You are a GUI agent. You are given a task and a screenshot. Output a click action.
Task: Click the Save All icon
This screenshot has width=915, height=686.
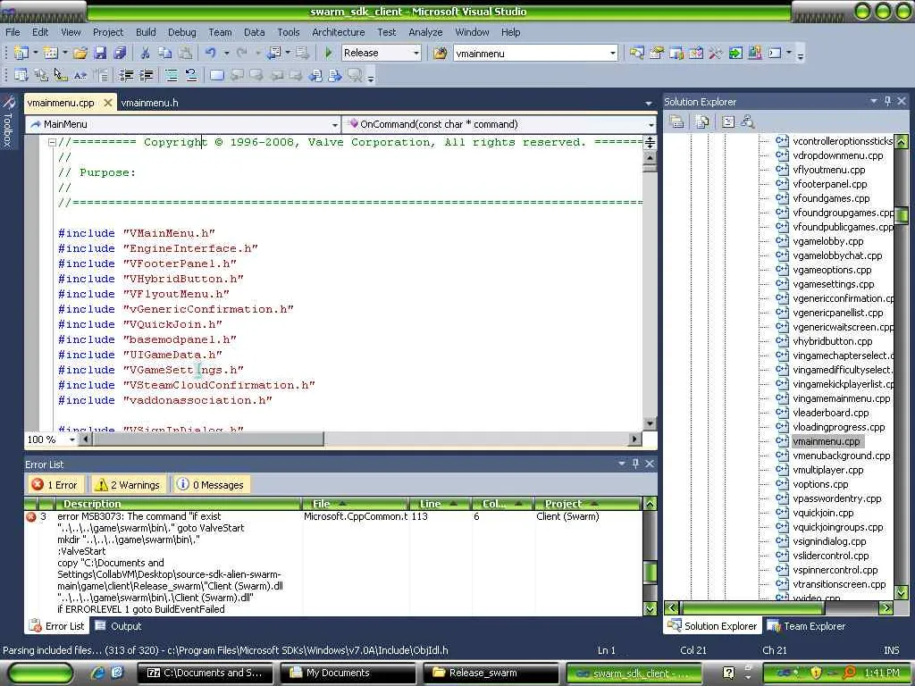(x=121, y=53)
